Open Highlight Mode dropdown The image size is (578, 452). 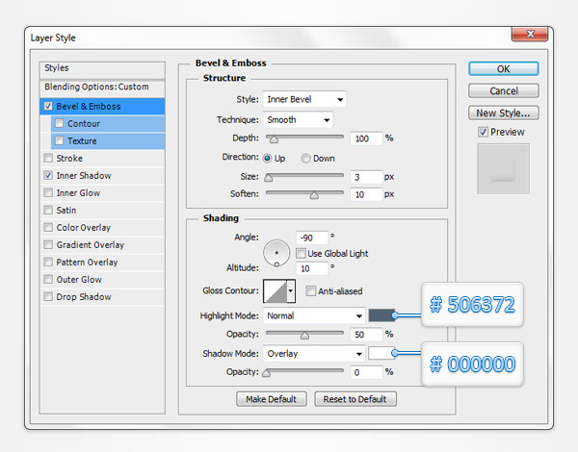(x=313, y=315)
